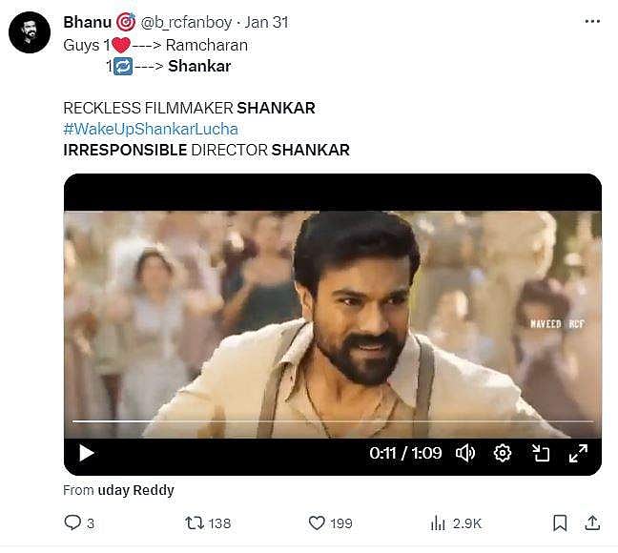The image size is (618, 553).
Task: Open uday Reddy's profile
Action: (135, 490)
